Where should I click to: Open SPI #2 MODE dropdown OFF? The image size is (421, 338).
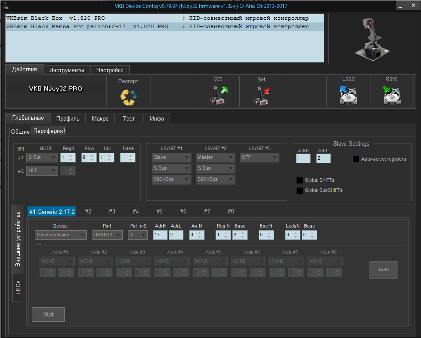click(x=42, y=171)
